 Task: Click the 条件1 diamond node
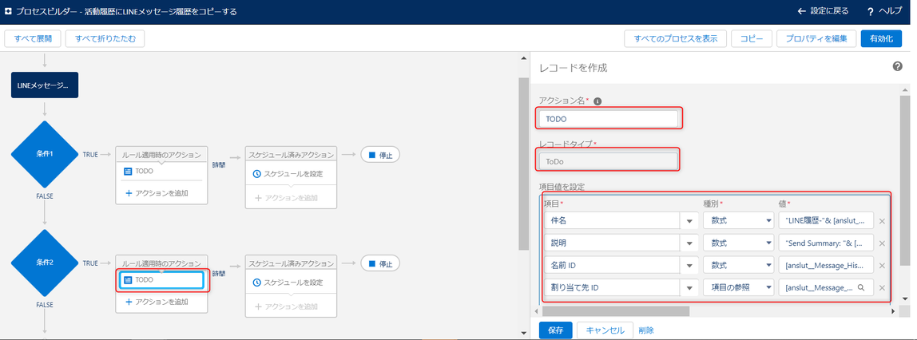tap(45, 154)
